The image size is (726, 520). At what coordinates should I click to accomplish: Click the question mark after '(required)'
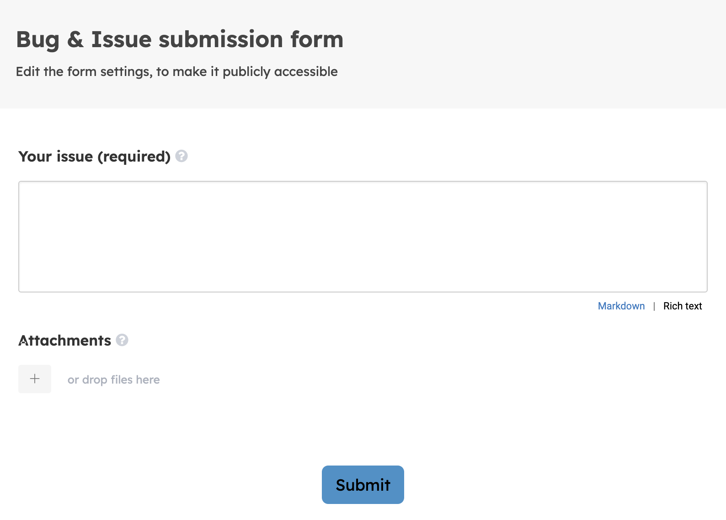(x=181, y=156)
